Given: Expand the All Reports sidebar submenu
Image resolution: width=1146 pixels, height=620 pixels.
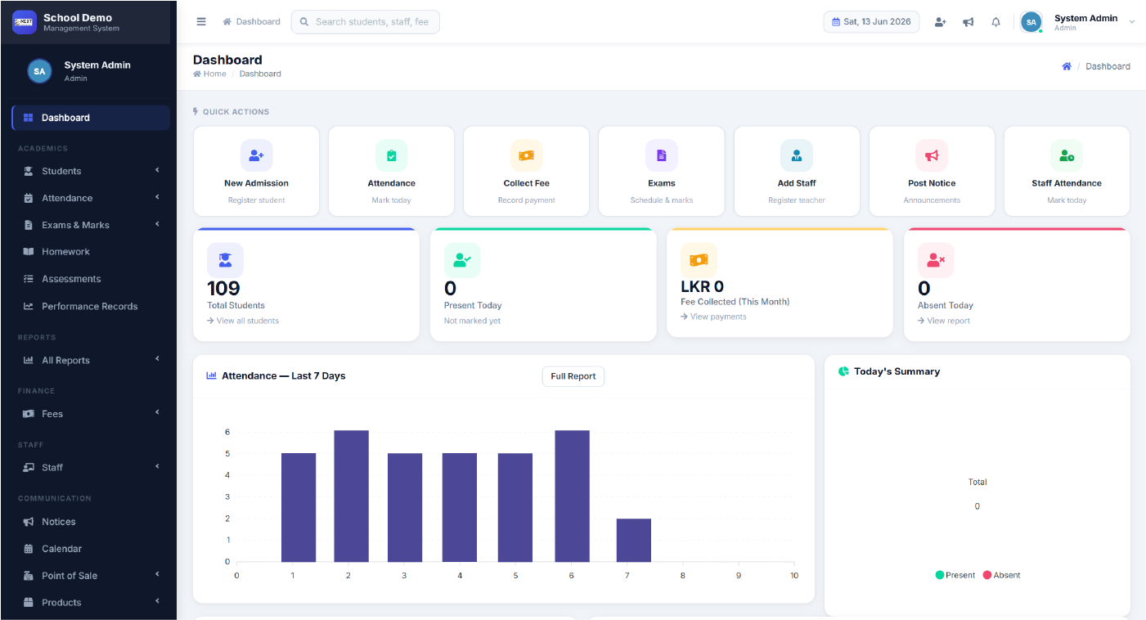Looking at the screenshot, I should click(91, 360).
